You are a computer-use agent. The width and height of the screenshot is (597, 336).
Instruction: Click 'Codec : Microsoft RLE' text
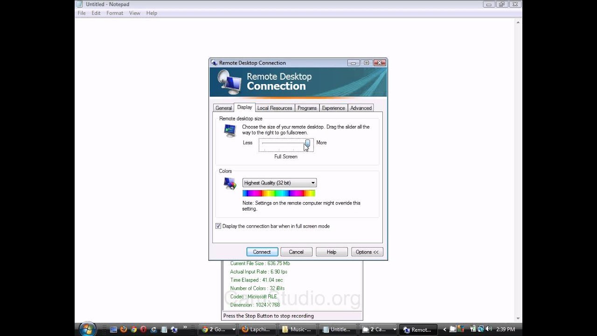pos(253,297)
